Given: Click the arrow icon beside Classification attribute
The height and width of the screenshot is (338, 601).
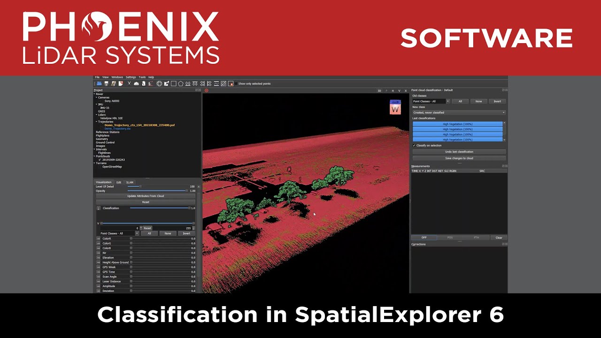Looking at the screenshot, I should click(99, 208).
